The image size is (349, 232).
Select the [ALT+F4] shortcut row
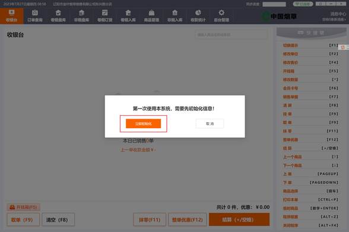[310, 225]
